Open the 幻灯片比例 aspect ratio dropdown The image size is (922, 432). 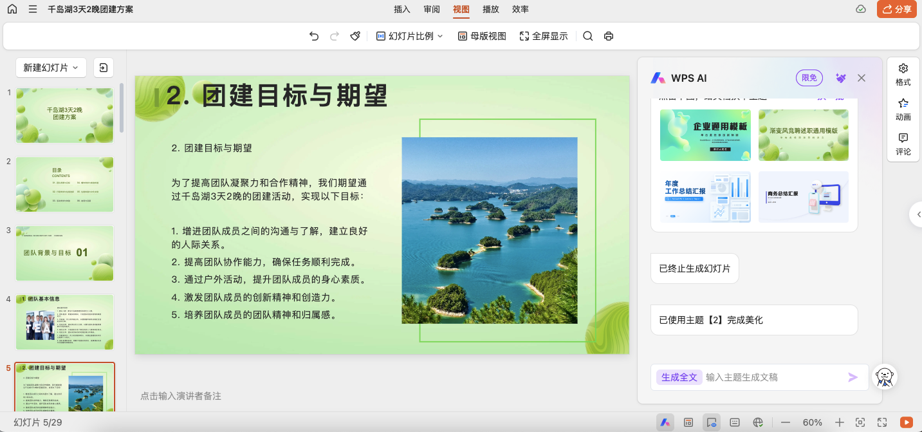pyautogui.click(x=409, y=36)
